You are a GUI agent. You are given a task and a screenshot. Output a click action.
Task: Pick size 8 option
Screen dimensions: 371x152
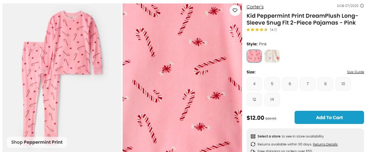pyautogui.click(x=325, y=84)
